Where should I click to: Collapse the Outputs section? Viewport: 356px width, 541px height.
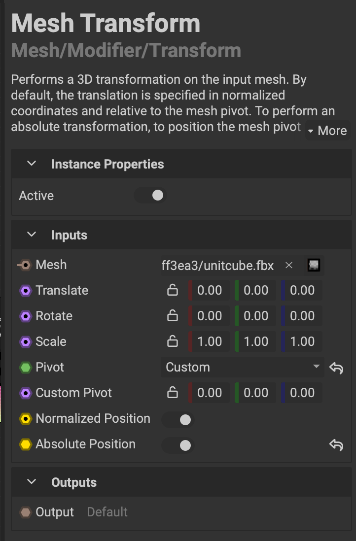click(32, 482)
